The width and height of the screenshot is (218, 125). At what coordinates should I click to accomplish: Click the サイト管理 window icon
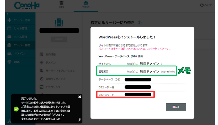tap(9, 28)
